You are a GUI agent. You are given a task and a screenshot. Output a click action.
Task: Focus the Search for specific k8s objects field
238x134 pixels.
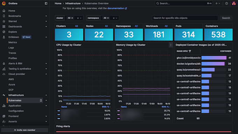click(x=185, y=18)
